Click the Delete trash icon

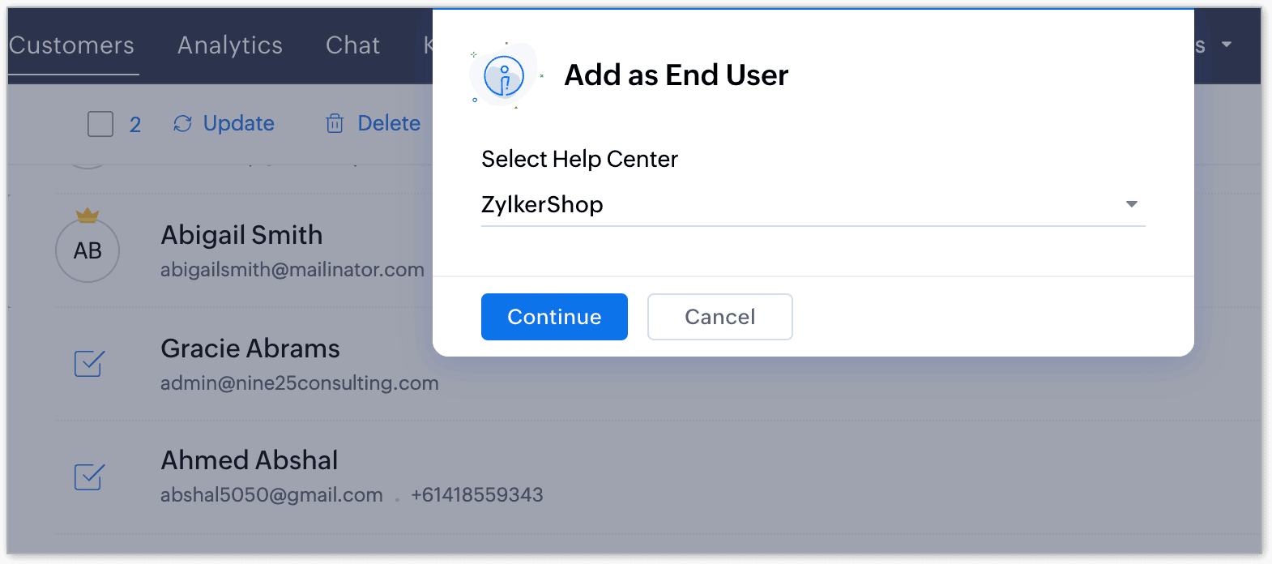click(x=335, y=123)
